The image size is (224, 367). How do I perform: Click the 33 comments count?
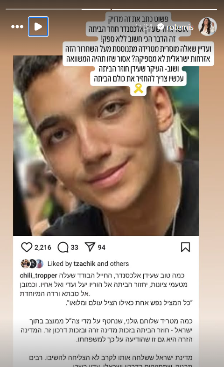[x=74, y=247]
